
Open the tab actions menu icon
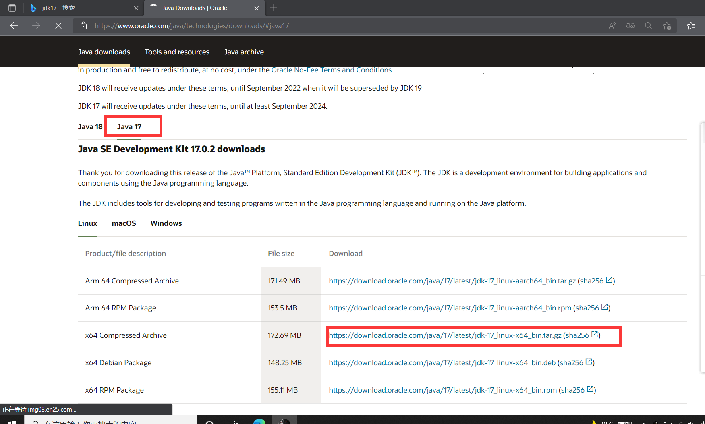(x=12, y=8)
